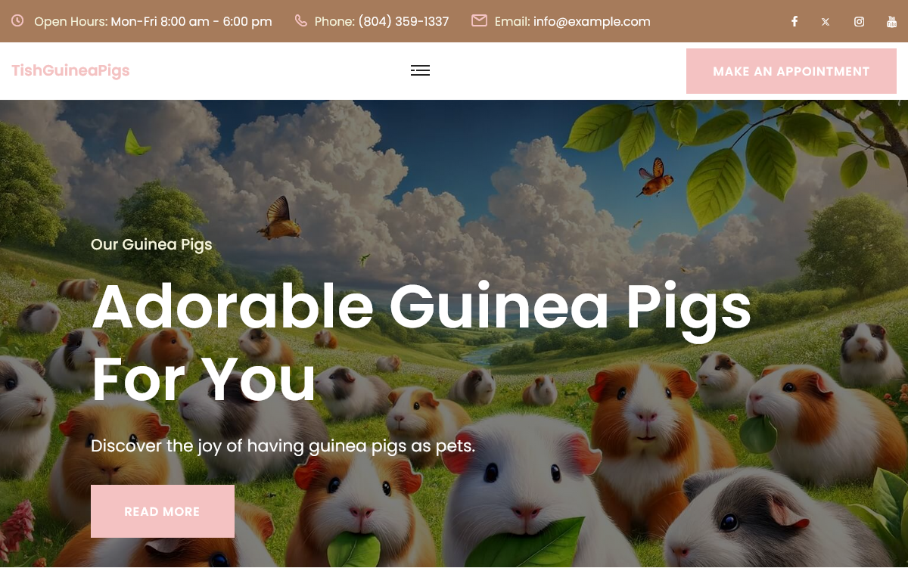The height and width of the screenshot is (568, 908).
Task: Click the orange butterfly near the leaves
Action: point(655,178)
